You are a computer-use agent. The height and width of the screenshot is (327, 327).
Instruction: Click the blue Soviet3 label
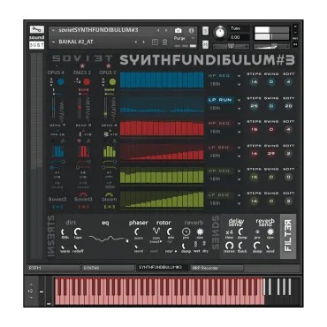coord(57,200)
